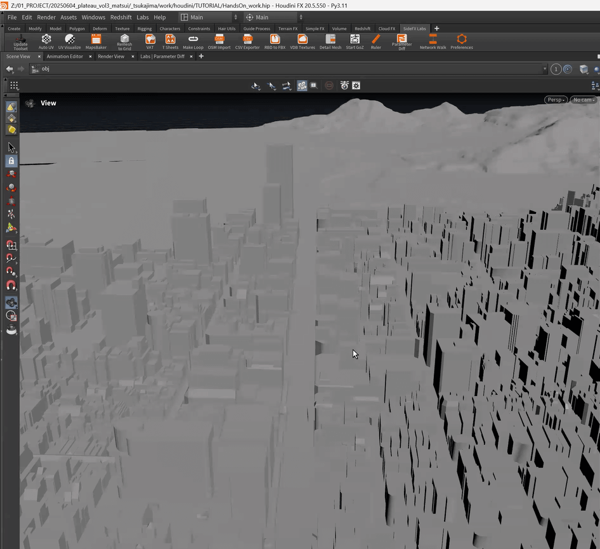Select the Terrain FX shelf tab
The height and width of the screenshot is (549, 600).
[x=287, y=29]
